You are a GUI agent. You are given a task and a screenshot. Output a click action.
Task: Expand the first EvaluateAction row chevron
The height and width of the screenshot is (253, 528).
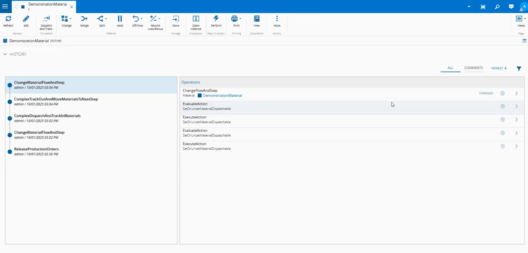click(516, 106)
